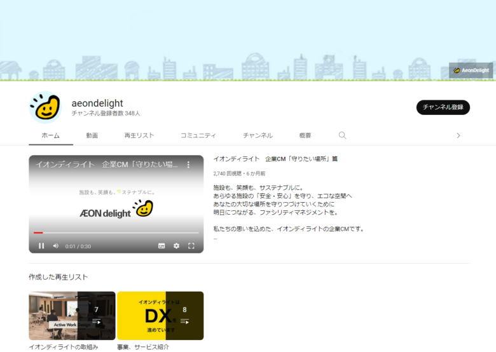Open the 概要 tab

click(x=305, y=135)
